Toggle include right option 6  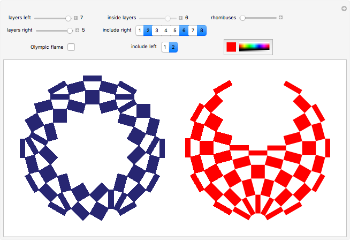click(184, 31)
